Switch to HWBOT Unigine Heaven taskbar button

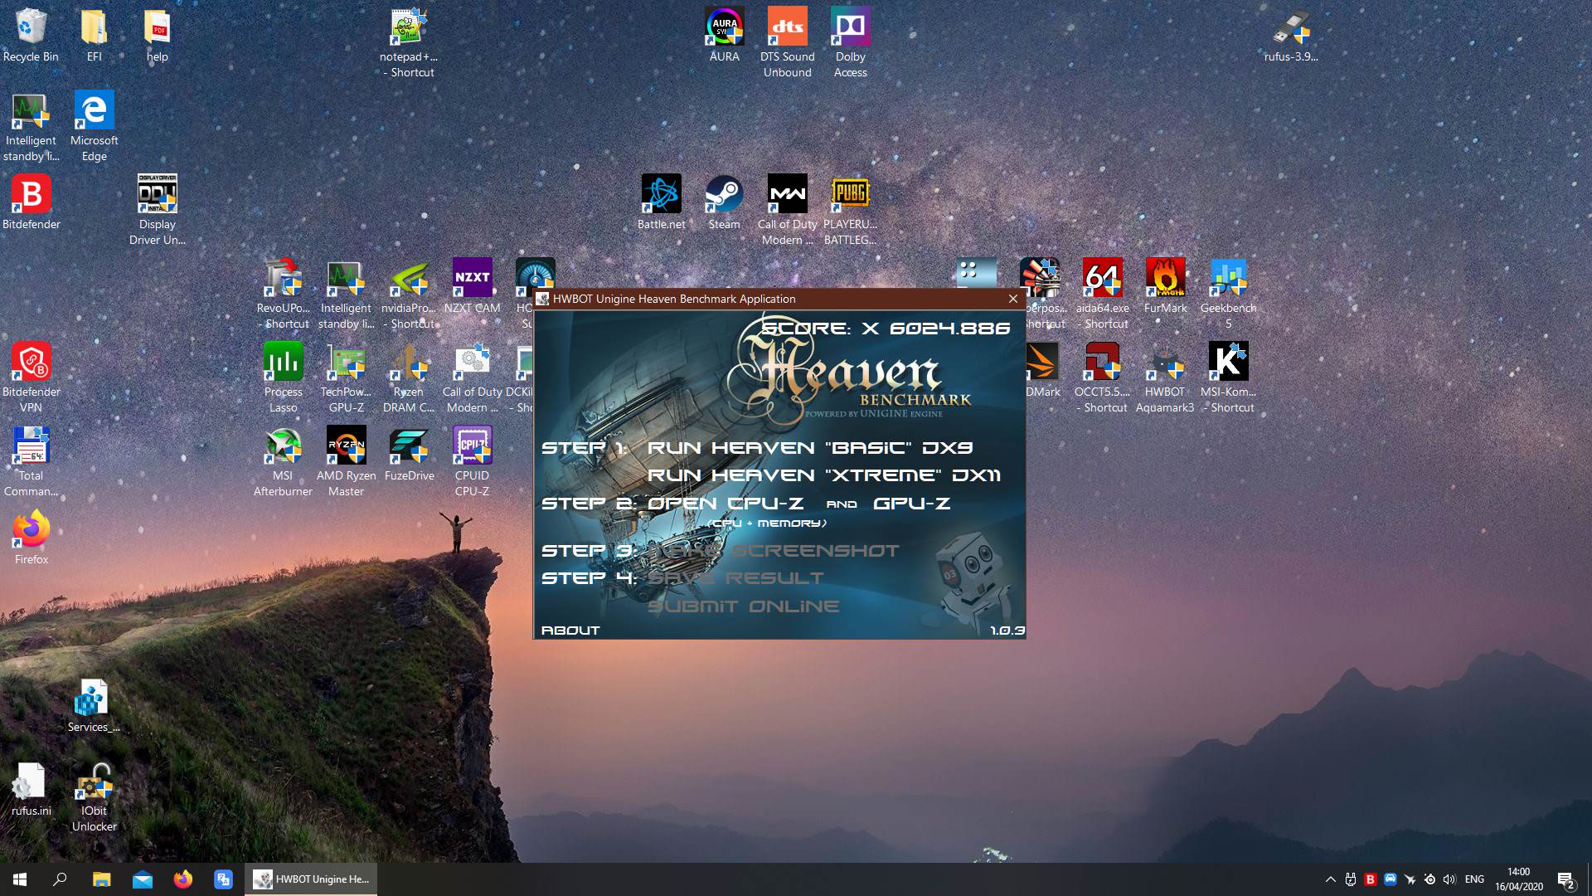[311, 879]
